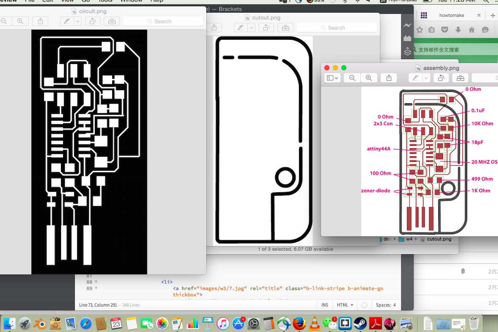The height and width of the screenshot is (332, 498).
Task: Open highlight dropdown in cutout.png window
Action: 251,28
